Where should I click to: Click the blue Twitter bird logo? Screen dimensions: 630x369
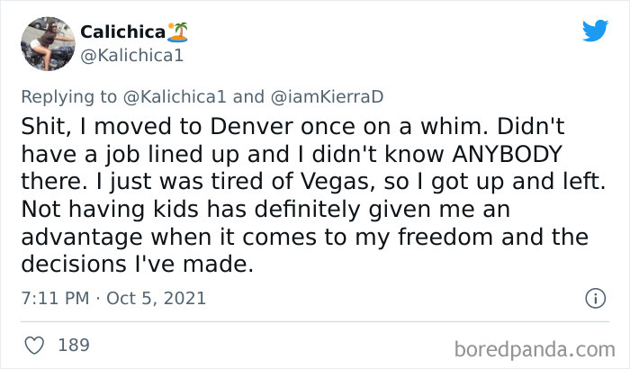pyautogui.click(x=595, y=31)
